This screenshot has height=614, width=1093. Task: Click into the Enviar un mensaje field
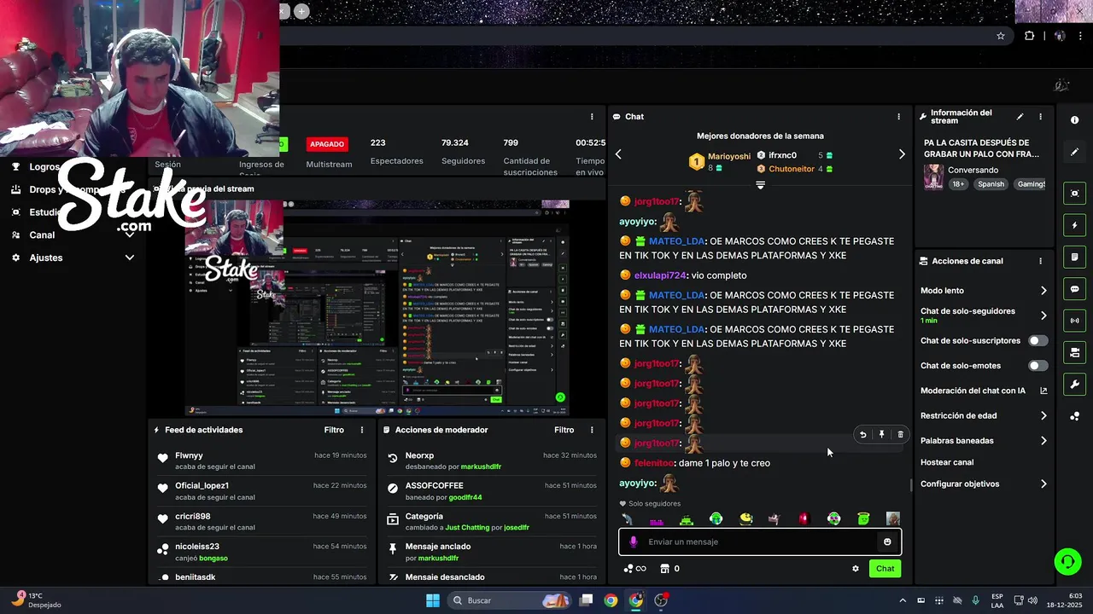coord(760,542)
